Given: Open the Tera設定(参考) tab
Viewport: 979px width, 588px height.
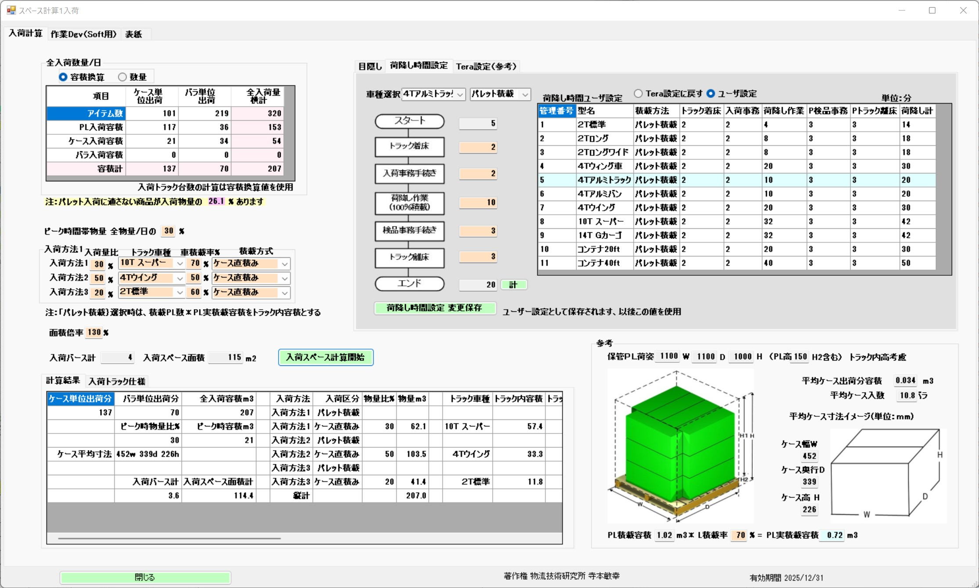Looking at the screenshot, I should pyautogui.click(x=486, y=66).
